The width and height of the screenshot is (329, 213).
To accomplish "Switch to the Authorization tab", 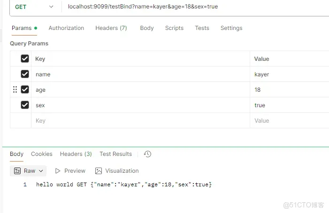I will pos(66,28).
